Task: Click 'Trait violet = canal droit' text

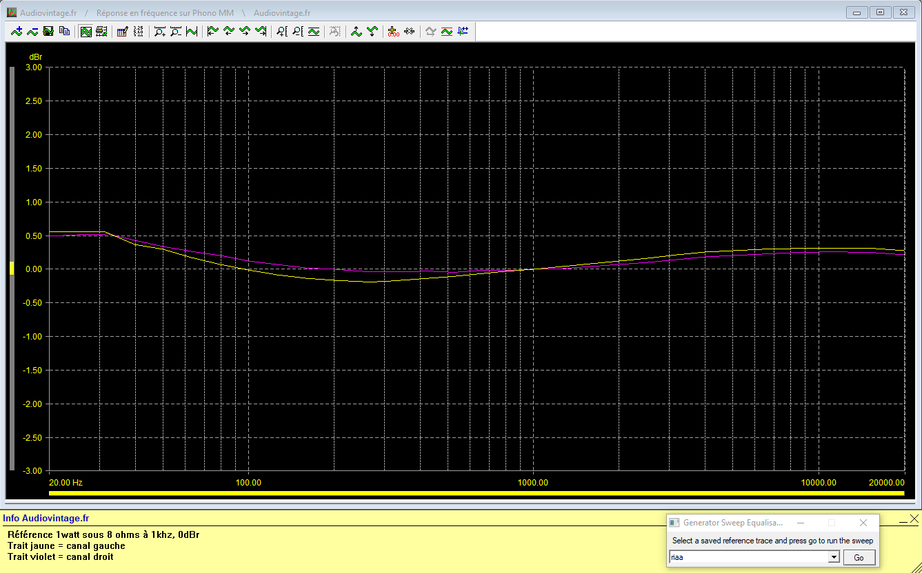Action: [61, 556]
